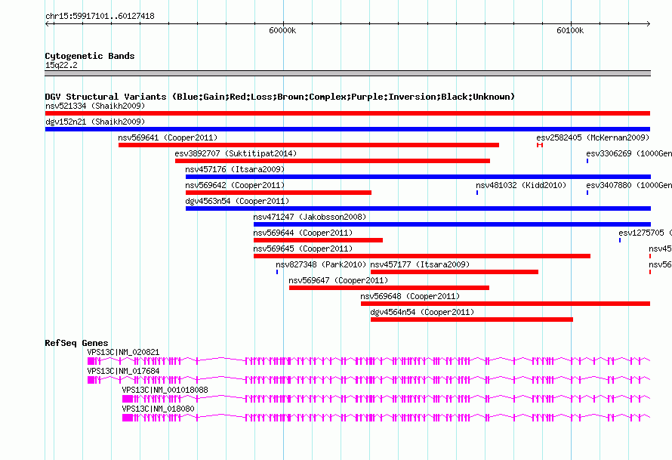Click the red esv3892707 loss bar
Viewport: 672px width, 460px height.
coord(332,161)
